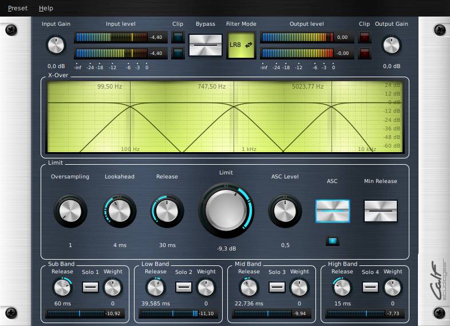This screenshot has height=326, width=450.
Task: Click the lower input Clip indicator
Action: click(x=178, y=53)
